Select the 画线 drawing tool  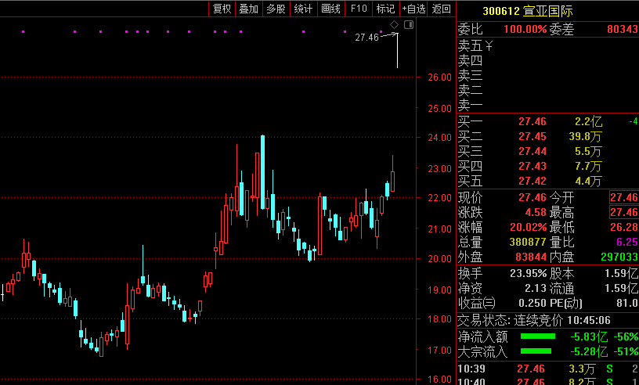pos(330,9)
